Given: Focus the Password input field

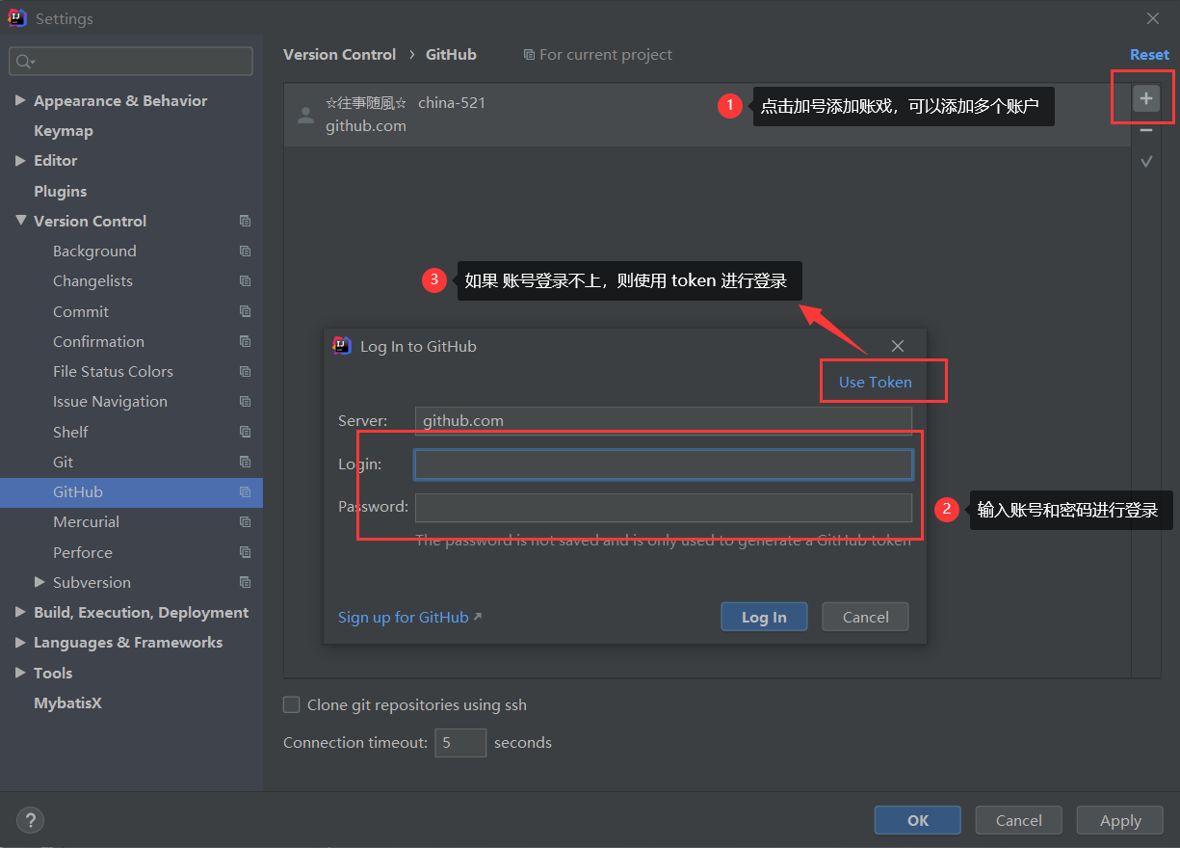Looking at the screenshot, I should tap(664, 508).
